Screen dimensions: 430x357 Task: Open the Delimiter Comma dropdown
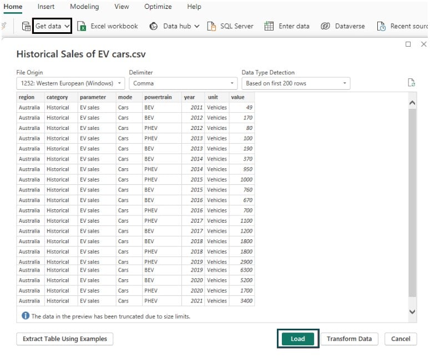pos(183,83)
